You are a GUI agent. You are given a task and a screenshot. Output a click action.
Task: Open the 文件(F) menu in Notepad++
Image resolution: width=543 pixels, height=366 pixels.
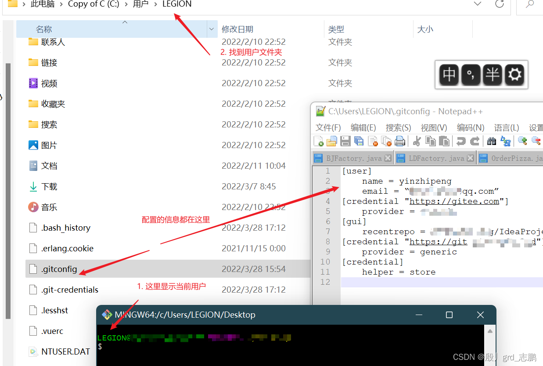tap(328, 127)
